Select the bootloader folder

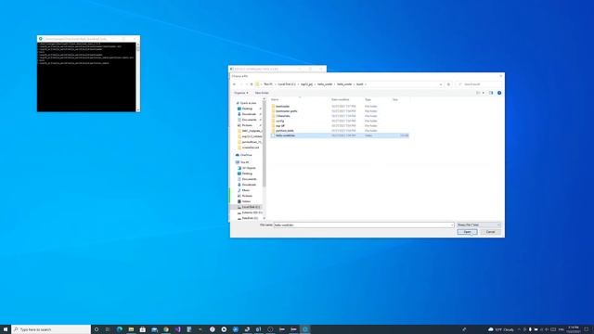282,107
